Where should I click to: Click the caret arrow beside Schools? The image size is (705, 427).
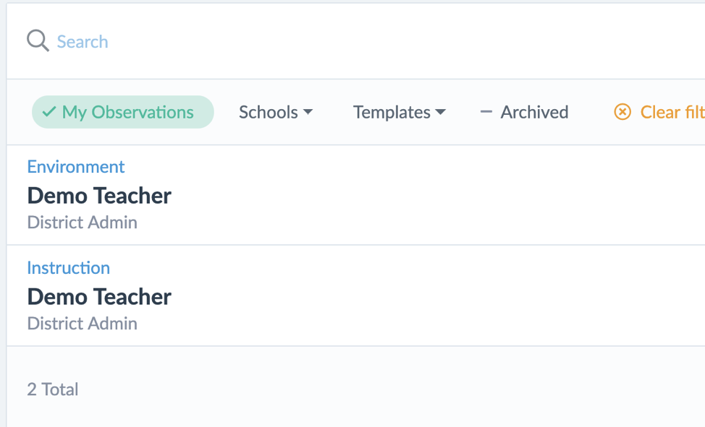tap(308, 113)
